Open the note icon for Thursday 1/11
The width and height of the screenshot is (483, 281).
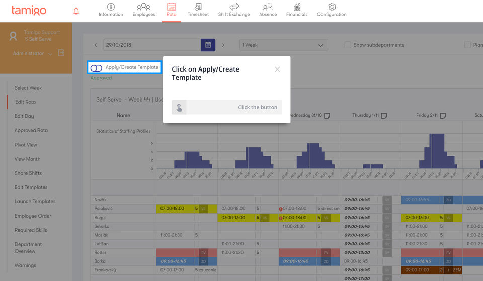tap(384, 116)
